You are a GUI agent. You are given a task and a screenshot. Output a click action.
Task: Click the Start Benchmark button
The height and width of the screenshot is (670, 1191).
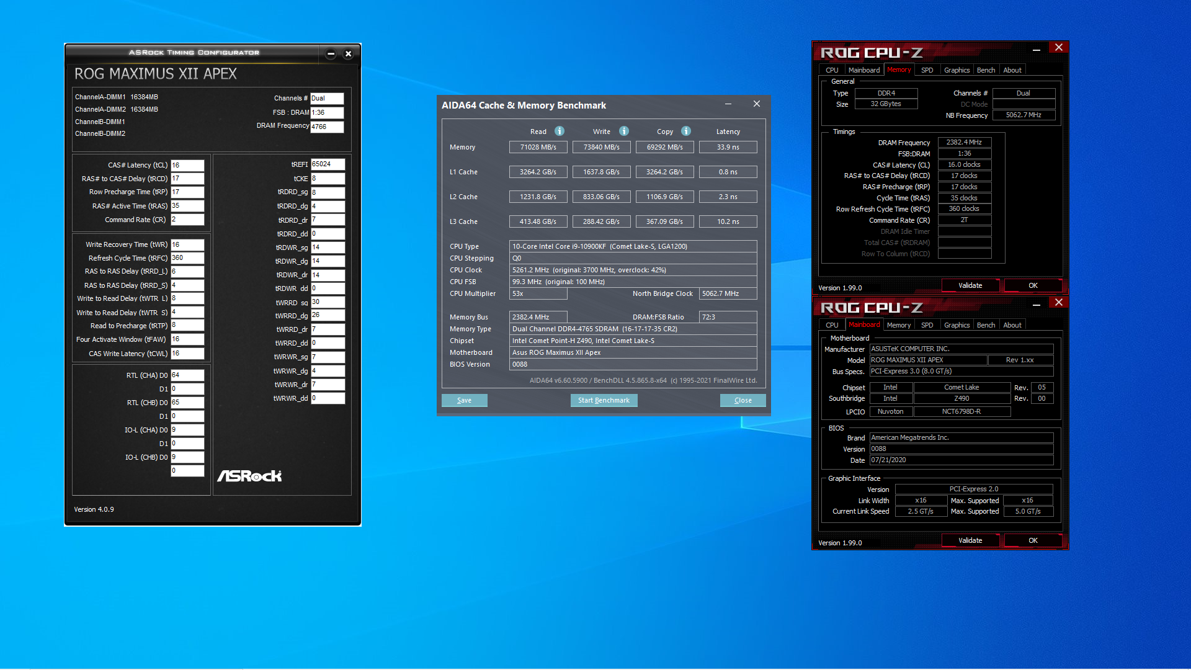pos(604,400)
